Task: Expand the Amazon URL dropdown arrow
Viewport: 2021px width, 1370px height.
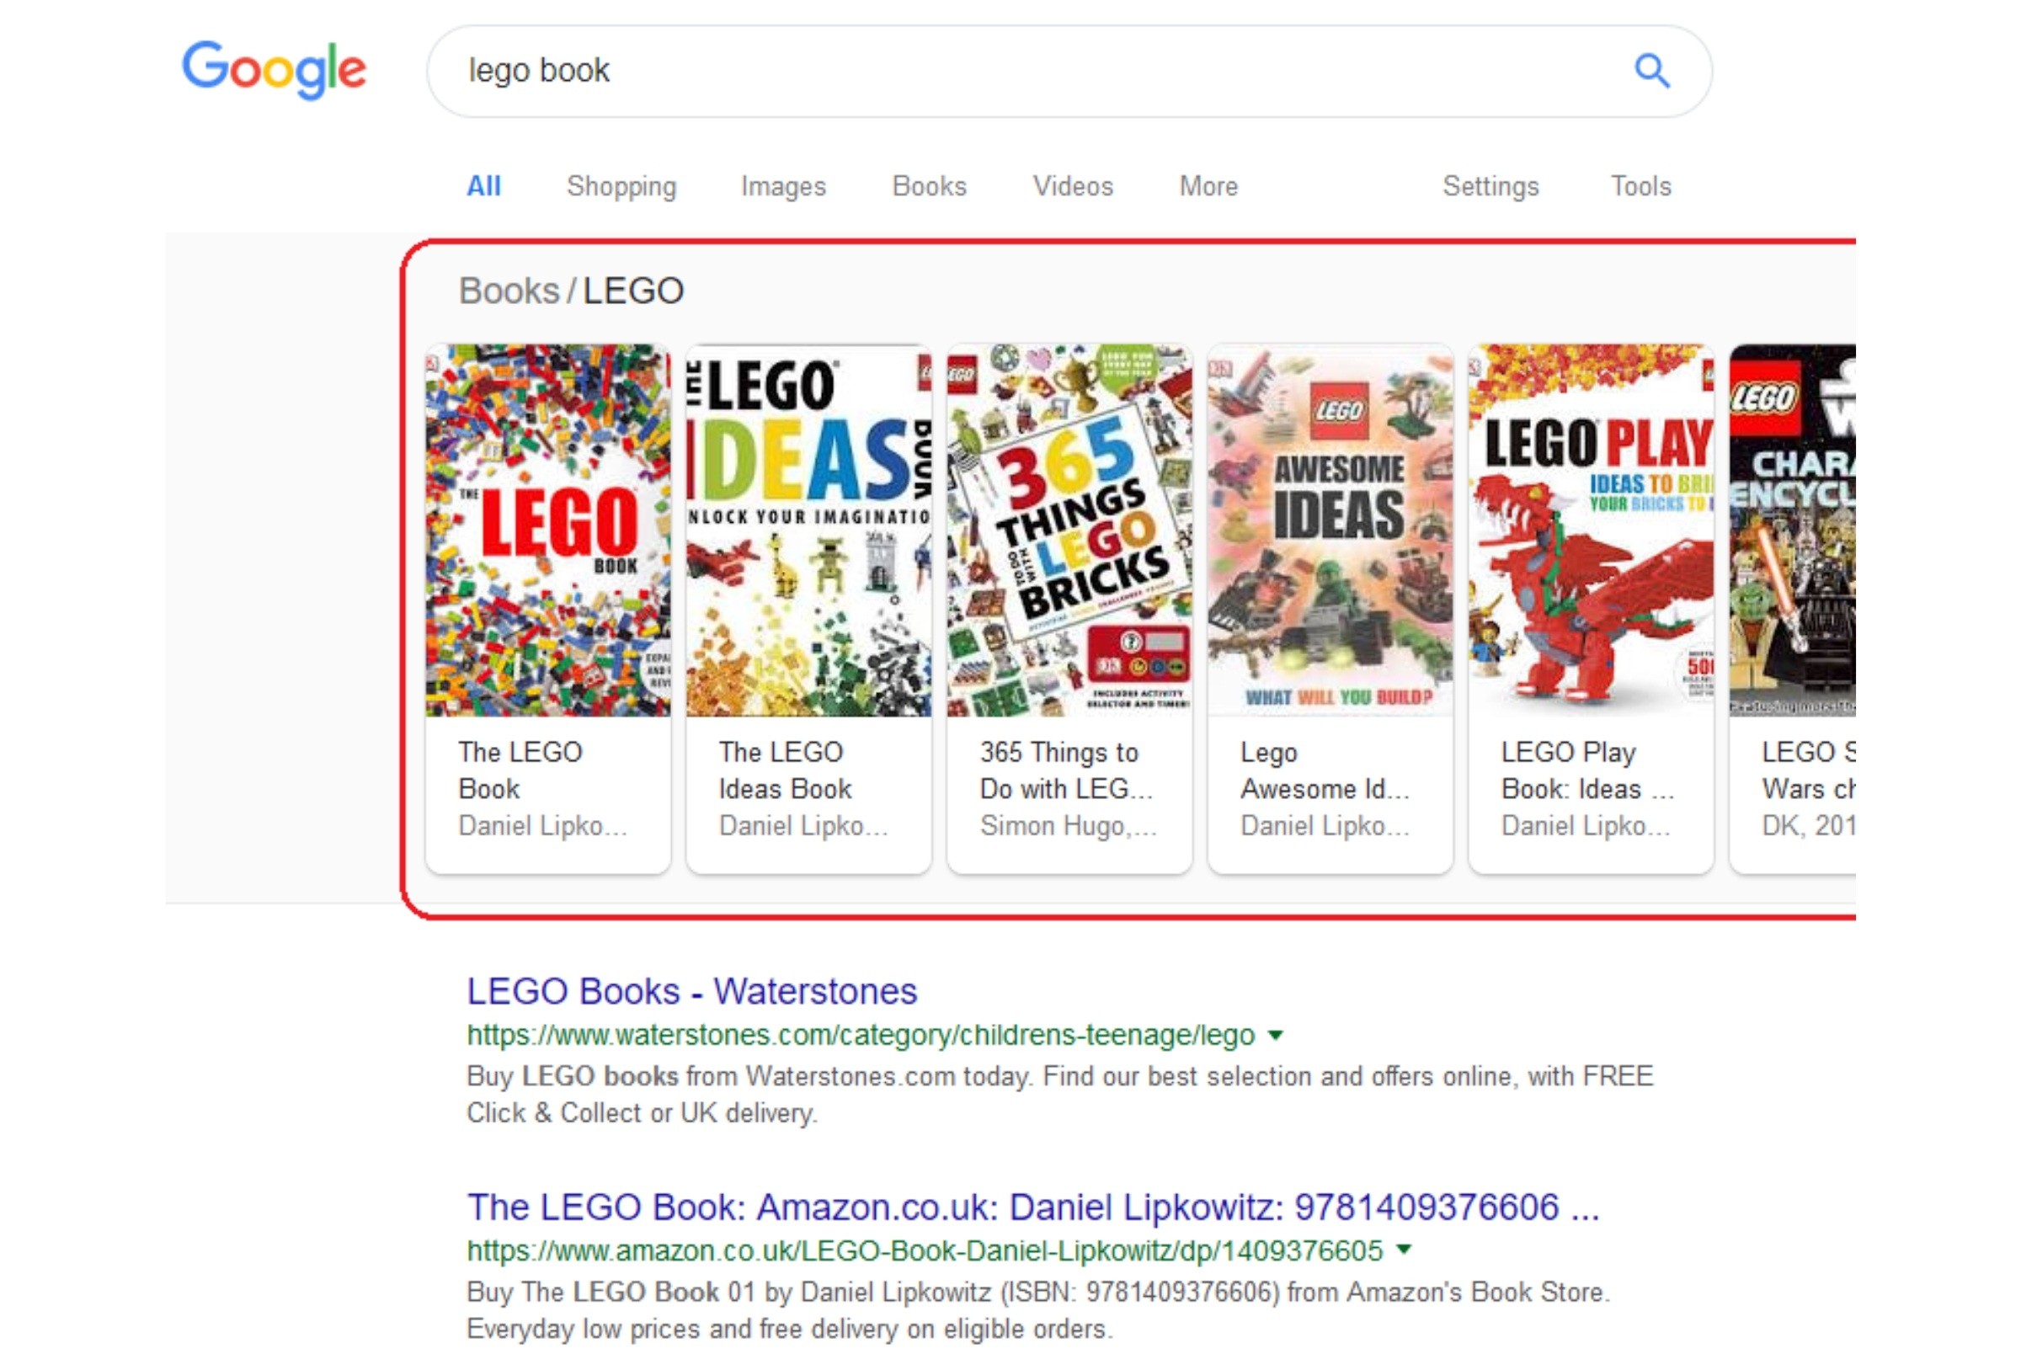Action: (1403, 1250)
